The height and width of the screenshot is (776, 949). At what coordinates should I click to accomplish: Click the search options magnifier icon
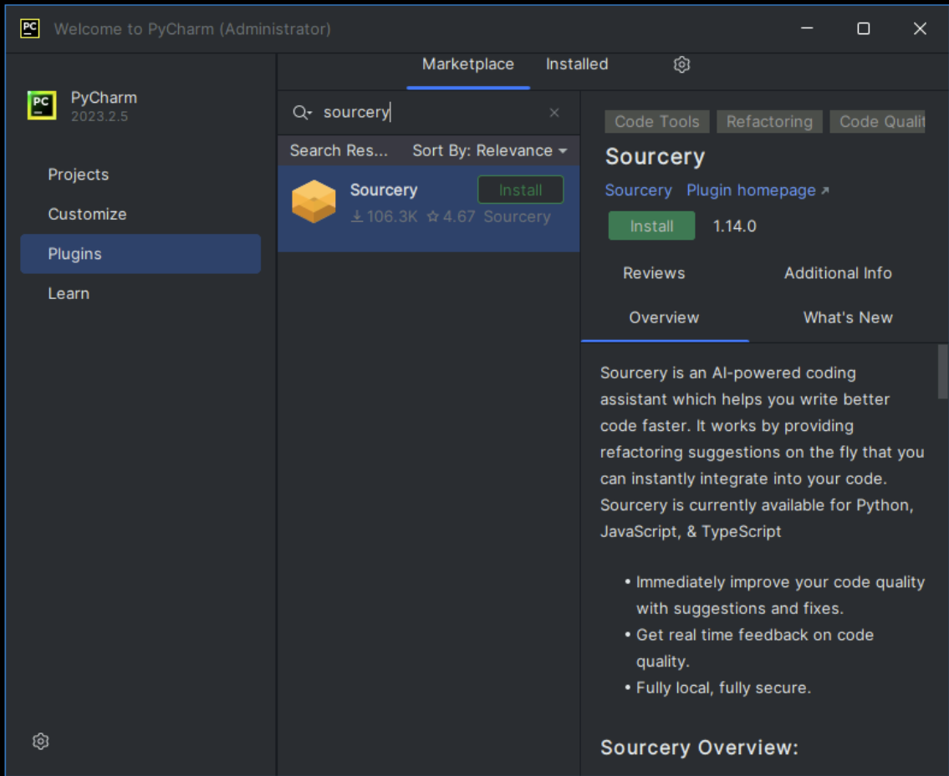point(301,113)
